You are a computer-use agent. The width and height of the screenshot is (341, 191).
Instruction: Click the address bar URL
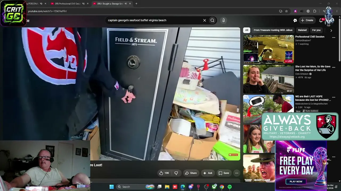point(47,11)
